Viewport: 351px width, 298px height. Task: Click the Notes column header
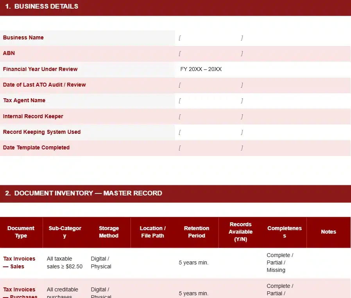point(329,232)
